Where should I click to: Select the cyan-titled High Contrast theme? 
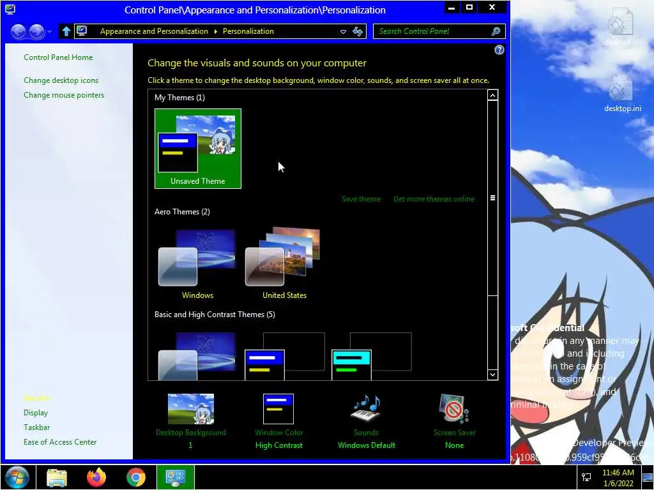[x=371, y=355]
